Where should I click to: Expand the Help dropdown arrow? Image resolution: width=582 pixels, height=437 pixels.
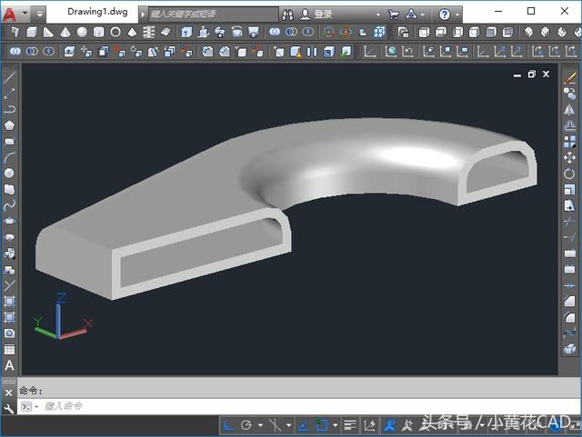point(457,15)
